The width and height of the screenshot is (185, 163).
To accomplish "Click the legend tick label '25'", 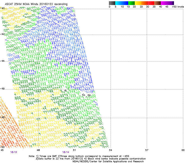I will (x=141, y=7).
